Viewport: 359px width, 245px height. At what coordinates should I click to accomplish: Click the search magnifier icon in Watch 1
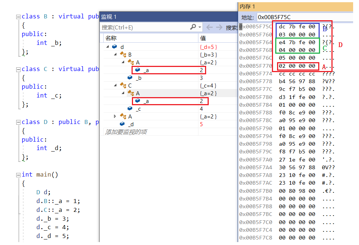tap(193, 27)
